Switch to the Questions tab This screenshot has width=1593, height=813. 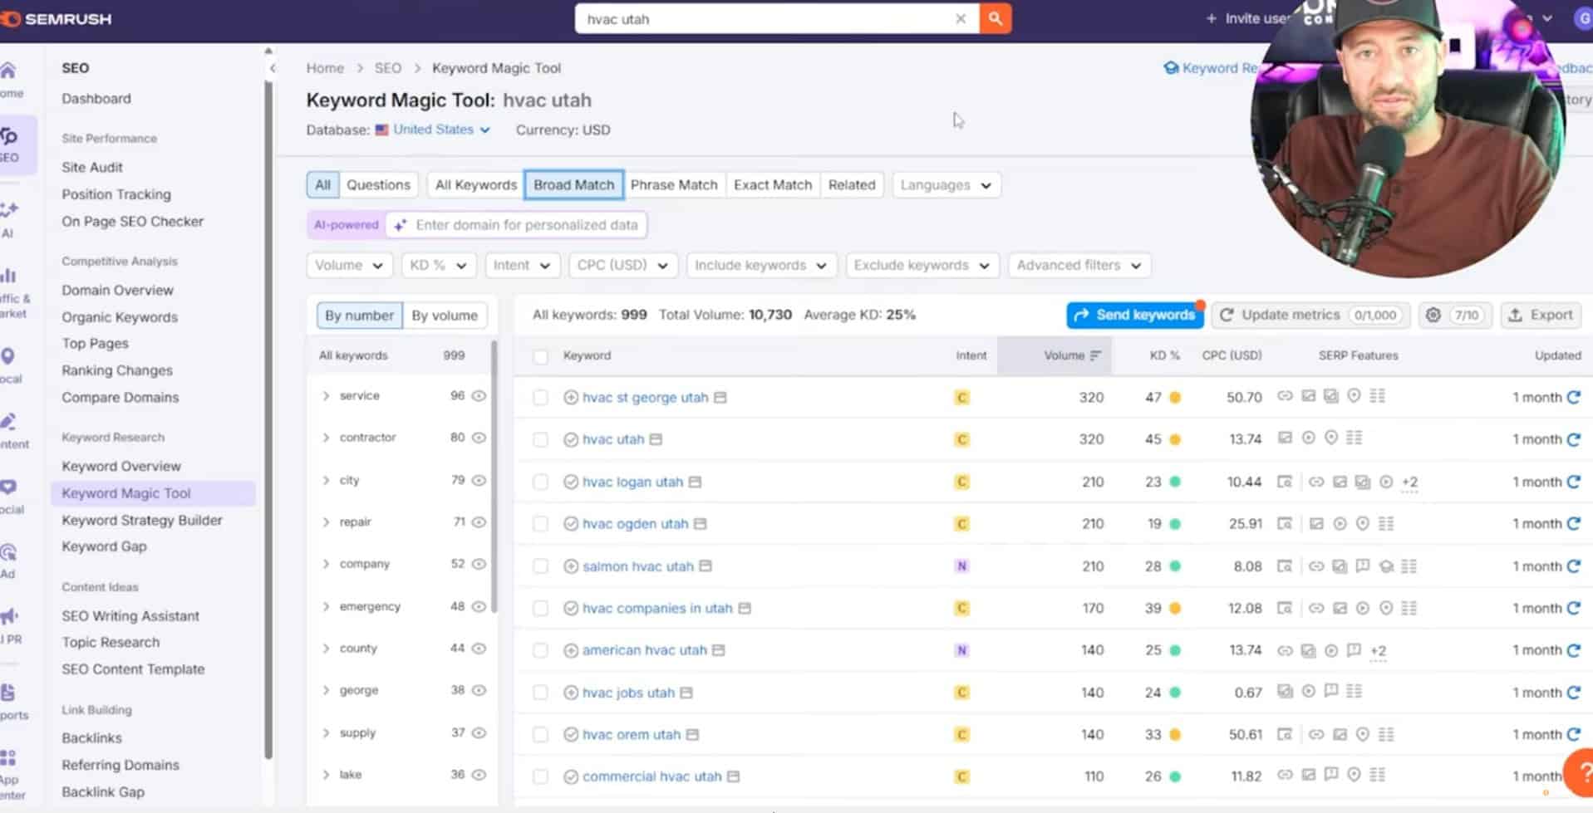(378, 184)
